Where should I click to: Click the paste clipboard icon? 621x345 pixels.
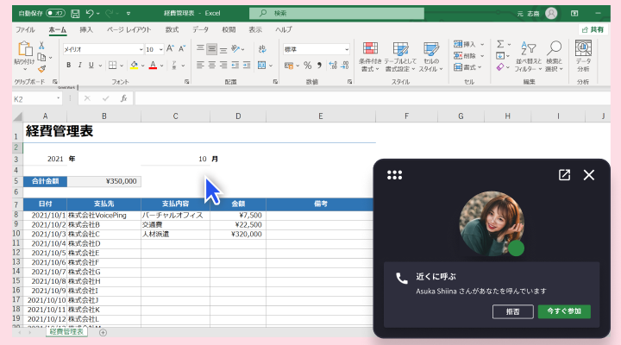[x=24, y=50]
